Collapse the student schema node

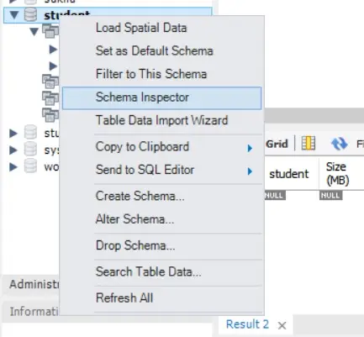pyautogui.click(x=13, y=15)
